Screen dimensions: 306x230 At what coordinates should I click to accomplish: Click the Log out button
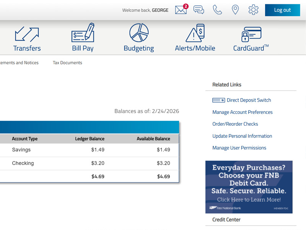[282, 10]
